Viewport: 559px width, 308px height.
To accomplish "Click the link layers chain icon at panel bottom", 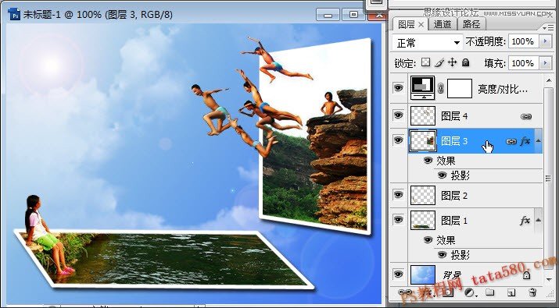I will [405, 292].
